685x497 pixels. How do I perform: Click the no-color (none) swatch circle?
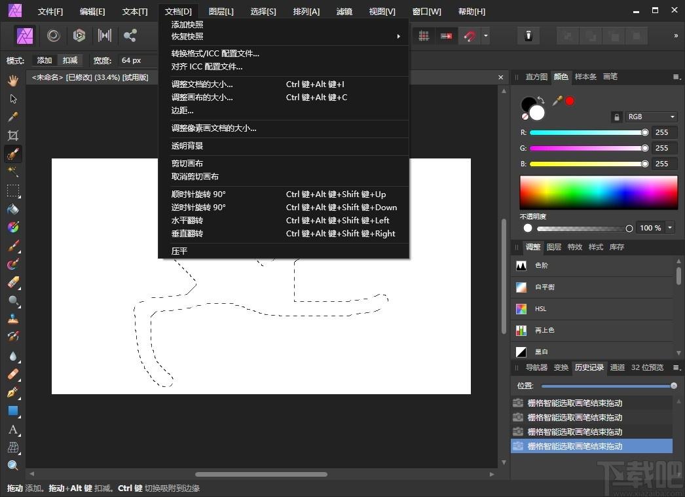click(x=525, y=117)
